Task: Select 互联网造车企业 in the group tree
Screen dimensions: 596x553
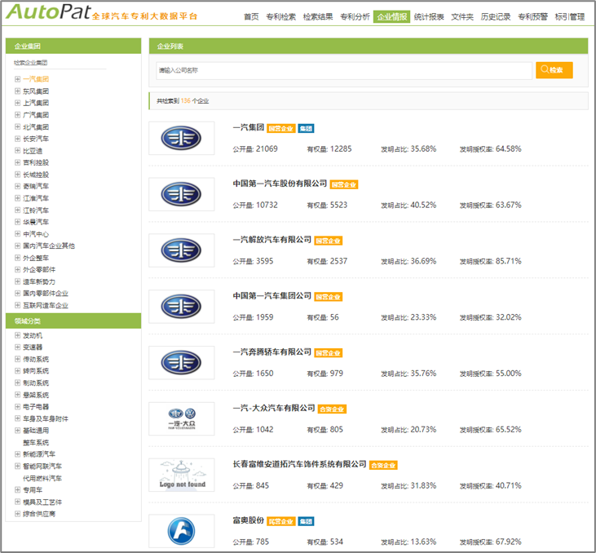Action: tap(46, 305)
